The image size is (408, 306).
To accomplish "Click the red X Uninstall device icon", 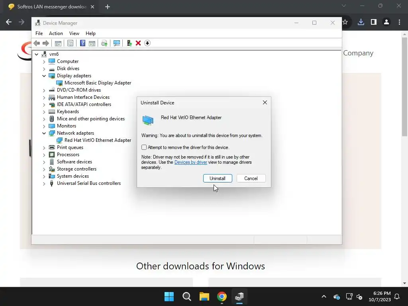I will coord(138,43).
